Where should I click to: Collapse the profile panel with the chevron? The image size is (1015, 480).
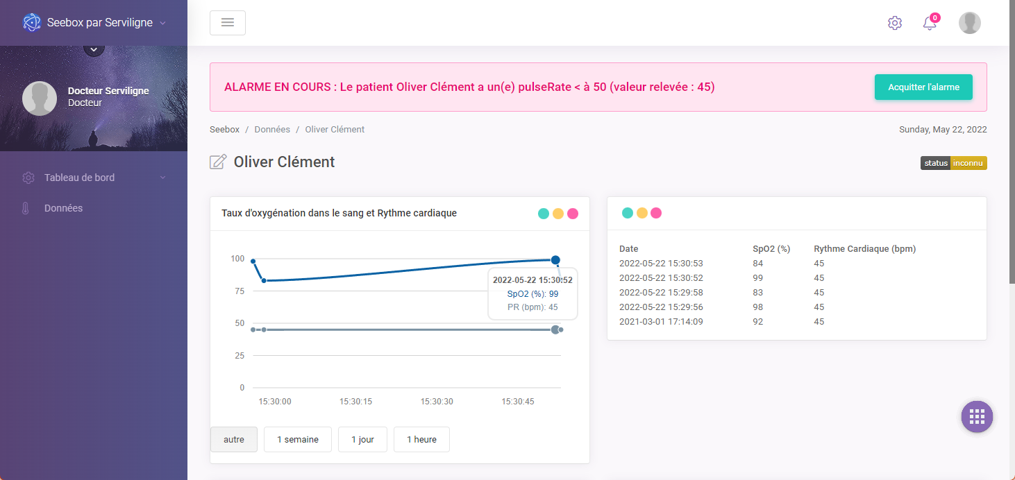point(94,49)
